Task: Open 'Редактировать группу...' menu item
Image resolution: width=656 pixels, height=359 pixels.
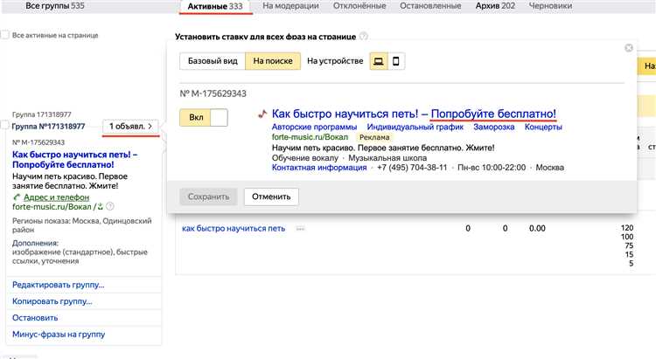Action: click(x=58, y=285)
